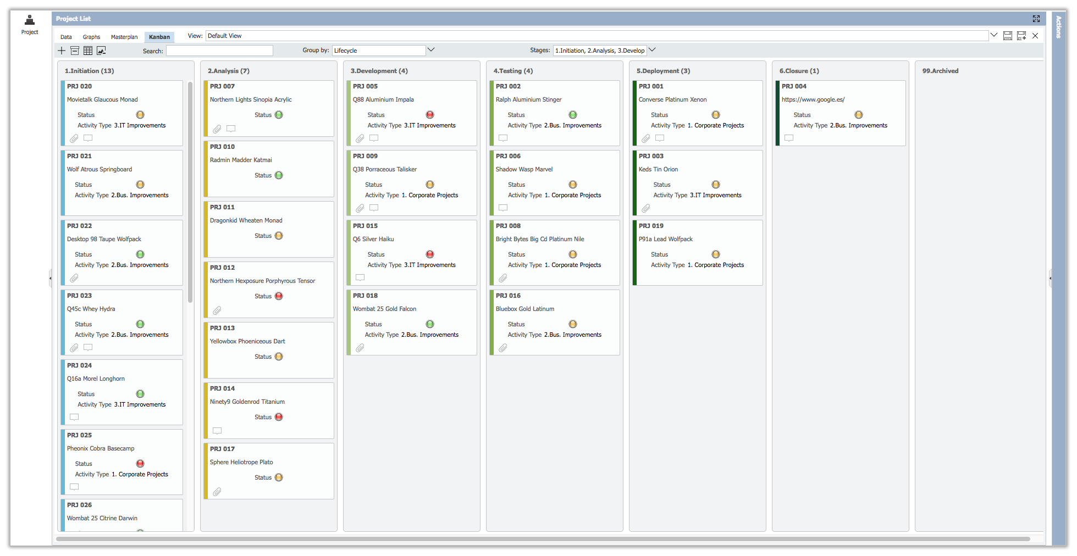Open attachment paperclip on PRJ 016

click(503, 348)
